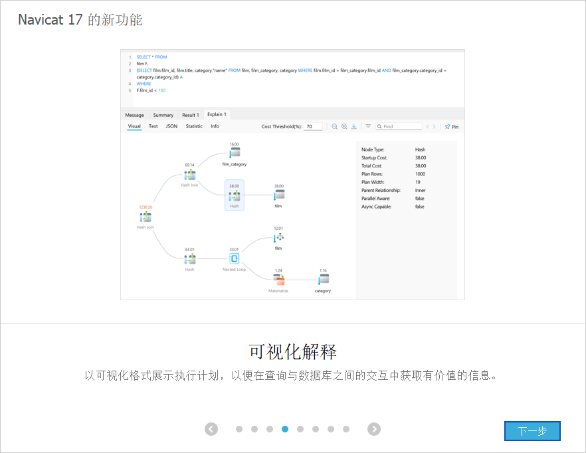The width and height of the screenshot is (586, 453).
Task: Select the root Hash Join node 1238.20
Action: (146, 217)
